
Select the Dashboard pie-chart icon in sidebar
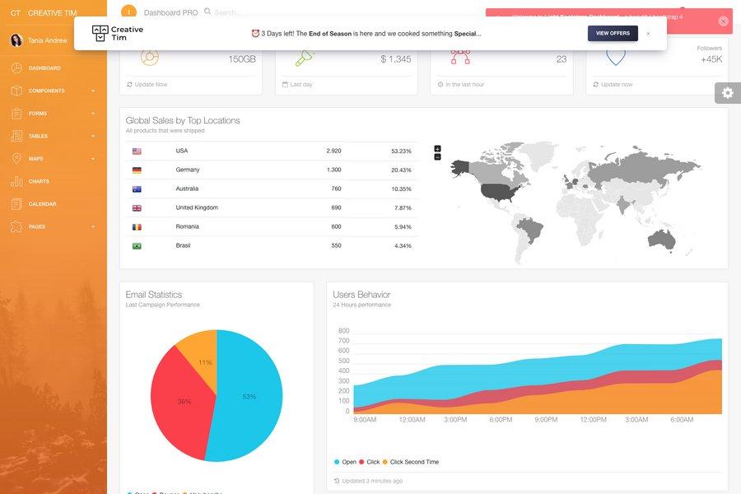pos(18,68)
